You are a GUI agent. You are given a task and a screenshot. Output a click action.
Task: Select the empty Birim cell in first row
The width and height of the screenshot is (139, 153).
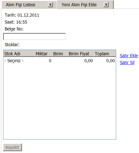pyautogui.click(x=60, y=61)
